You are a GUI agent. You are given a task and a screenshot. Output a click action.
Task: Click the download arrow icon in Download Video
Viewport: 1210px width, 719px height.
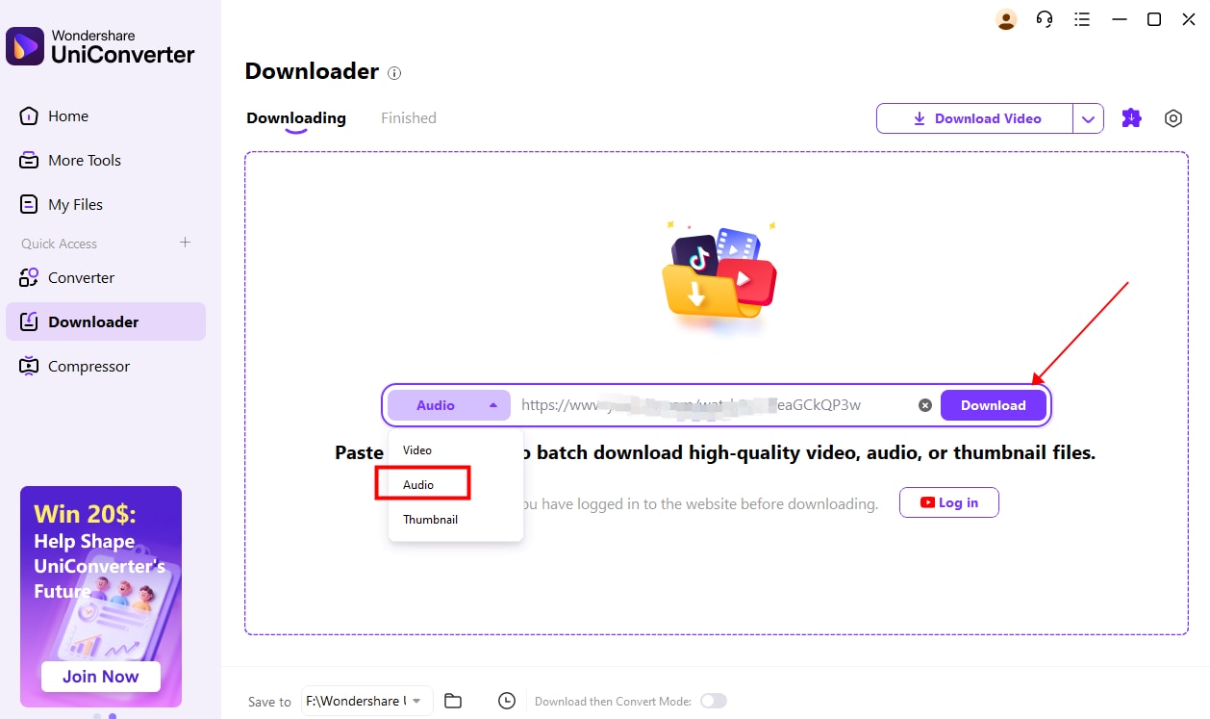(x=919, y=118)
